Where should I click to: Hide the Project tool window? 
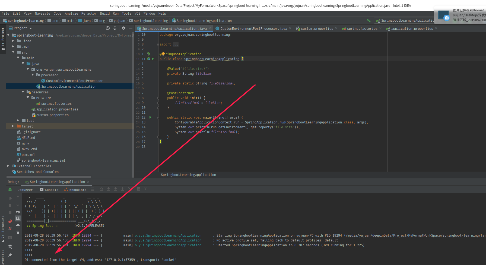(x=131, y=28)
